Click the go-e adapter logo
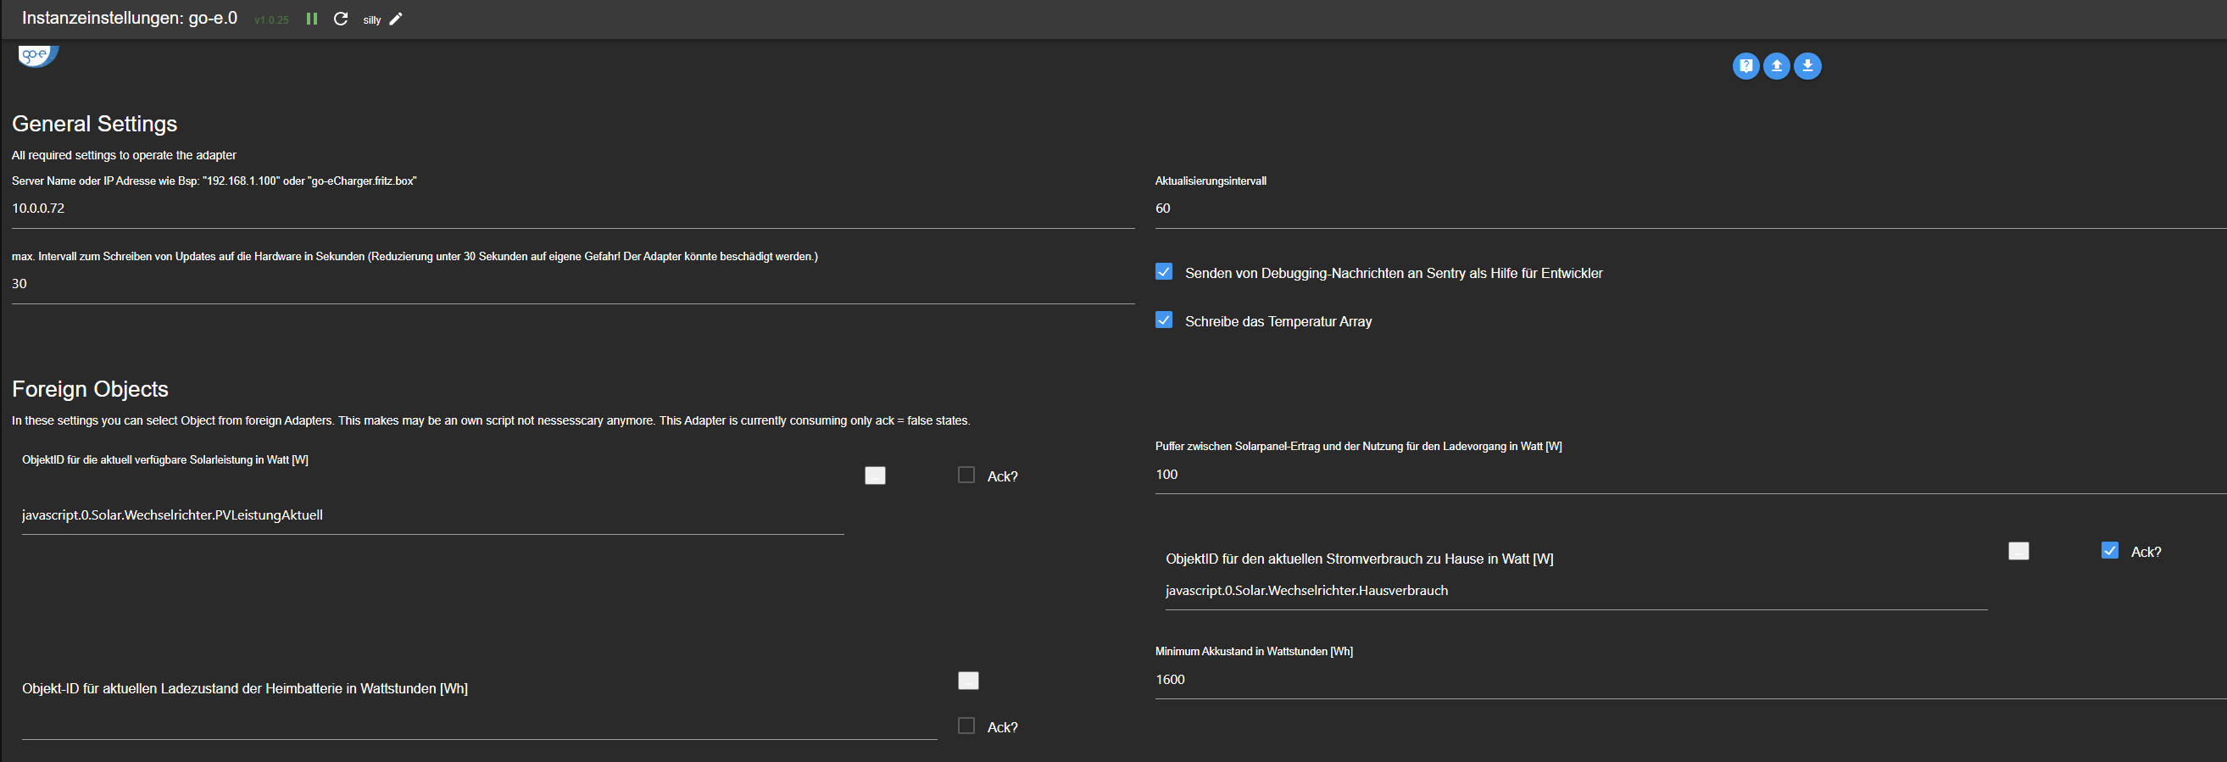The image size is (2227, 762). coord(38,55)
